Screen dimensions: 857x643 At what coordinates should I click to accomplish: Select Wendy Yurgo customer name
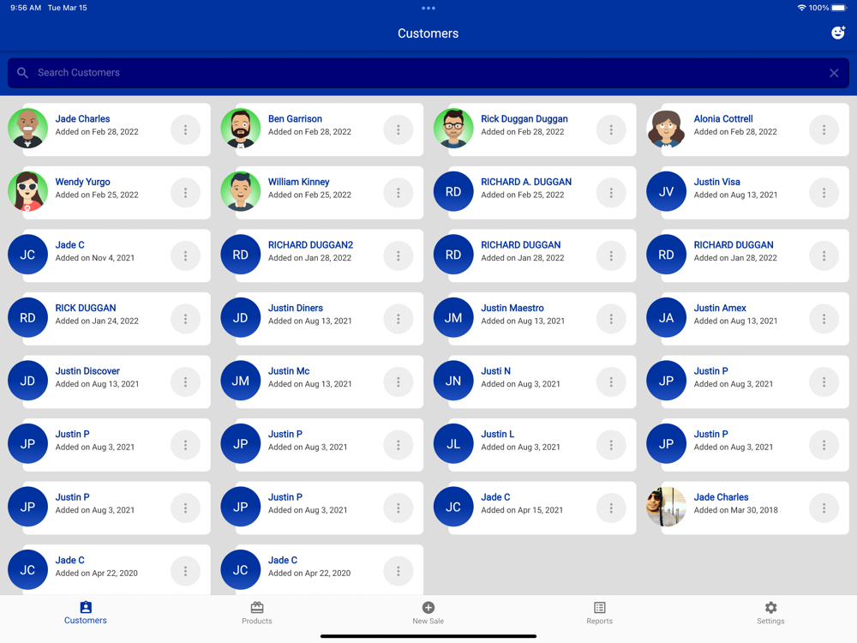[x=82, y=182]
